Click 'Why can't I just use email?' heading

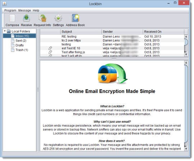pyautogui.click(x=112, y=122)
